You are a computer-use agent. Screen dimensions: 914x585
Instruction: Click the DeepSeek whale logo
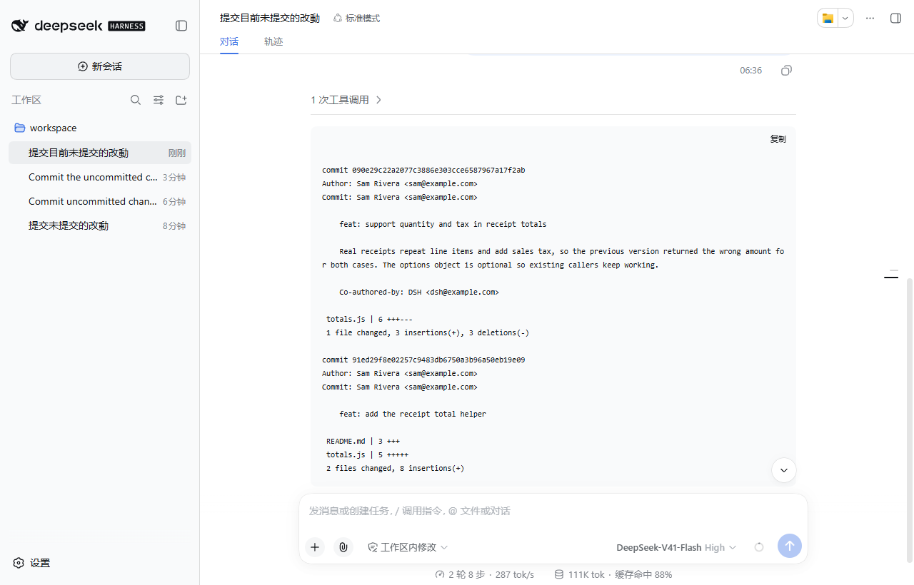[20, 26]
